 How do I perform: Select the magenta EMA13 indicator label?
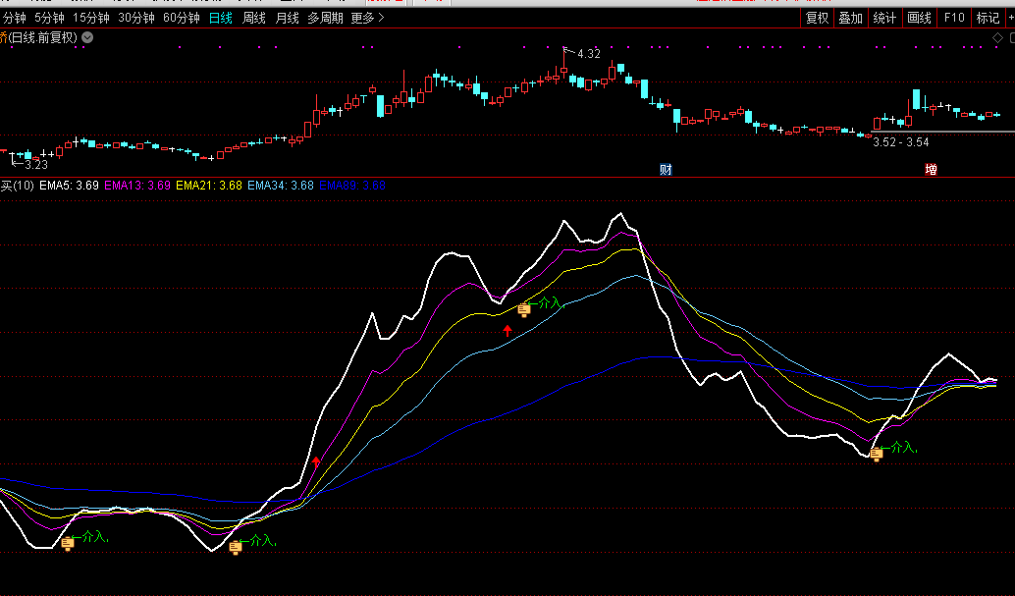click(x=137, y=185)
